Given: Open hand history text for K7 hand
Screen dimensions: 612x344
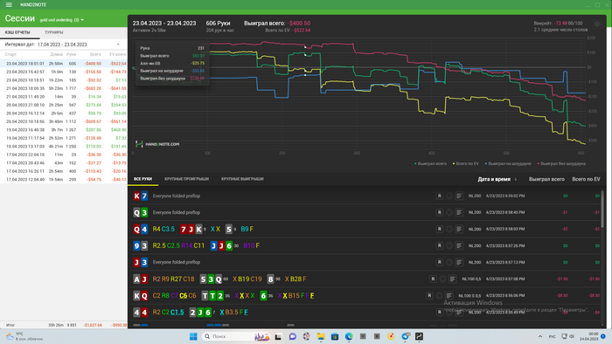Looking at the screenshot, I should point(459,196).
